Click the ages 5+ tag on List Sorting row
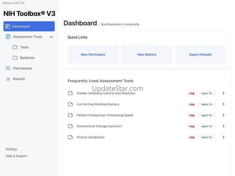The height and width of the screenshot is (176, 235). pyautogui.click(x=207, y=104)
